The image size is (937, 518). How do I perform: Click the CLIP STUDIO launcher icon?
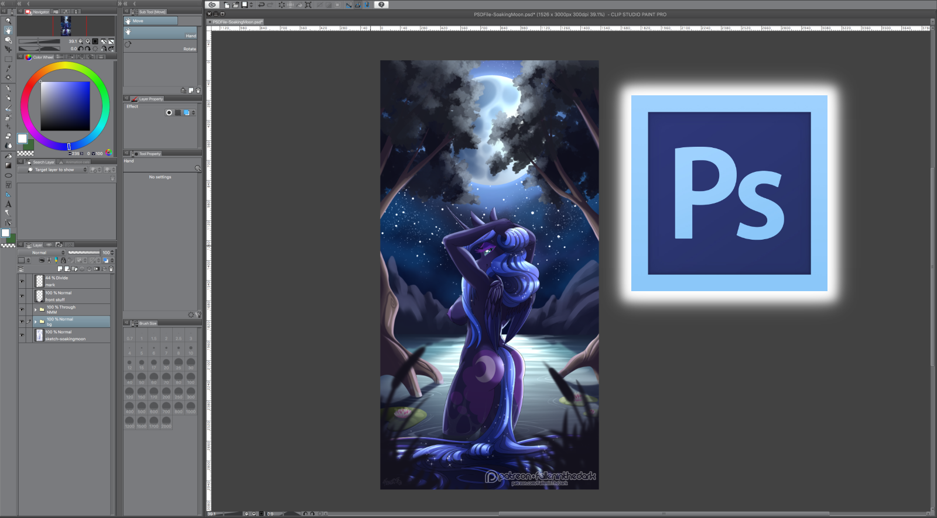click(212, 5)
